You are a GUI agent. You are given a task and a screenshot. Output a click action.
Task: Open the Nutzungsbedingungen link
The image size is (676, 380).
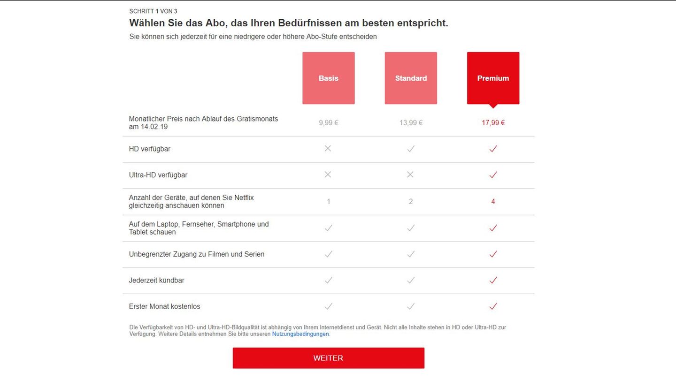(300, 334)
